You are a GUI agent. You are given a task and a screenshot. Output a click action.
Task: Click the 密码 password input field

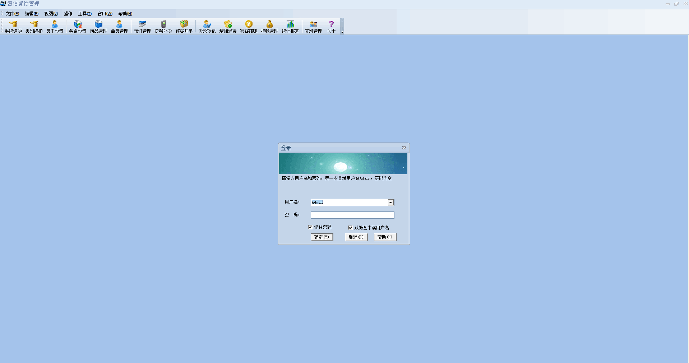pos(352,215)
